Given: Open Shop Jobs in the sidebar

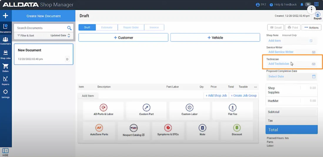Looking at the screenshot, I should (6, 55).
